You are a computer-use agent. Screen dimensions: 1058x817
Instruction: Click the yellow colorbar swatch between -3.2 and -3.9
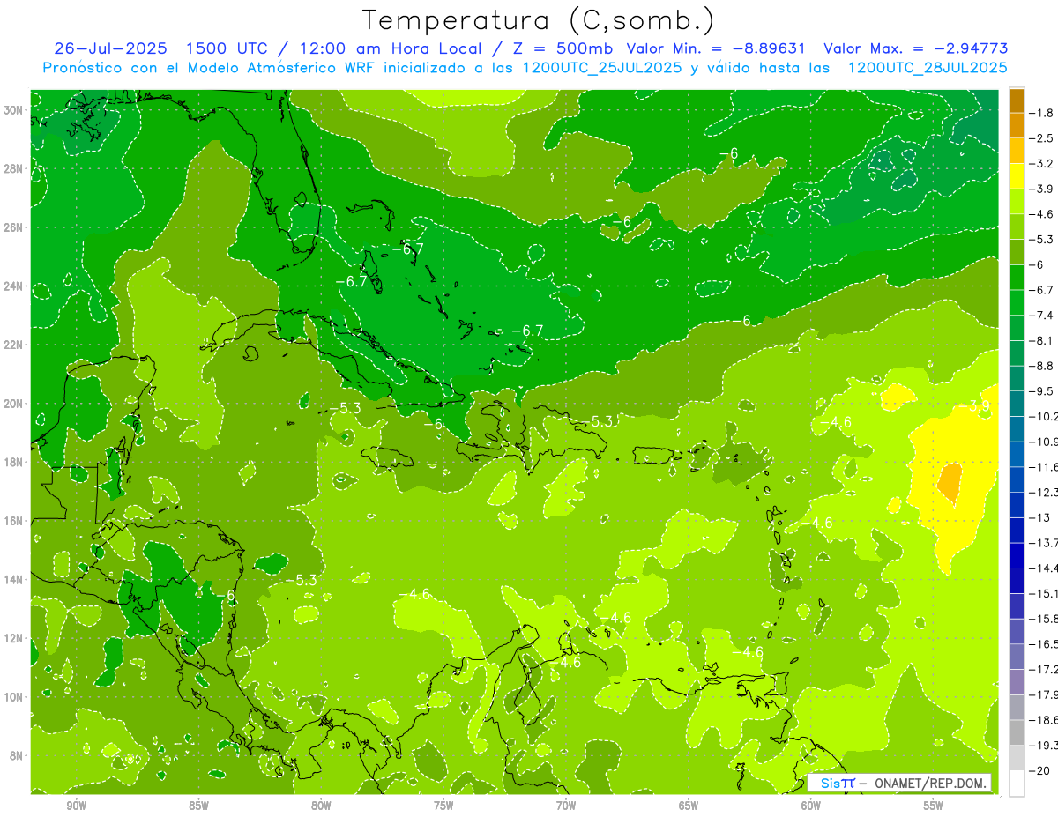pyautogui.click(x=1017, y=176)
